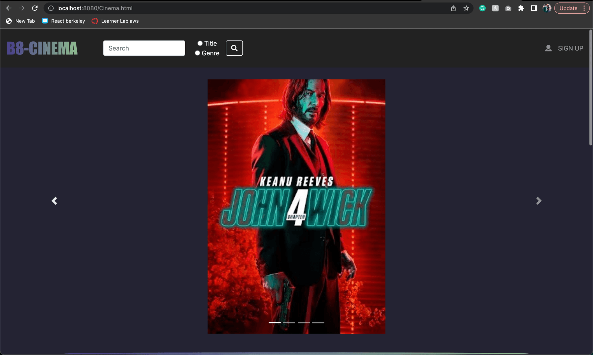Reload the page with refresh icon

click(x=35, y=8)
